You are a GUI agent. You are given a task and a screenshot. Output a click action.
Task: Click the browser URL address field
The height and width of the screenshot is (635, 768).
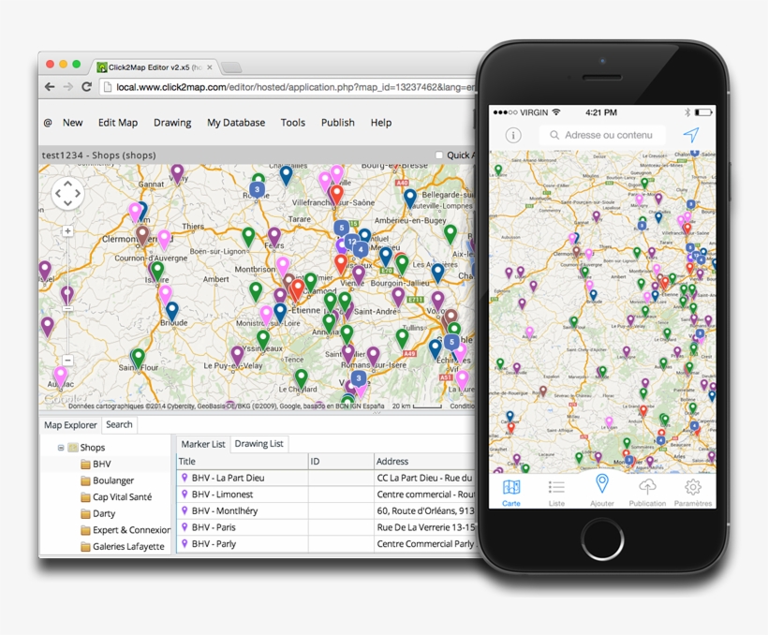[x=289, y=87]
